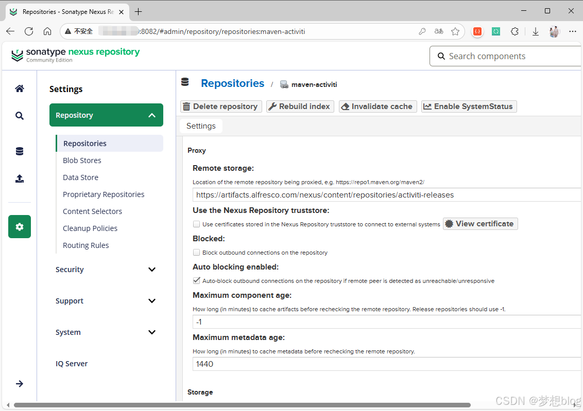Focus the Search components field
Screen dimensions: 583x411
coord(506,56)
